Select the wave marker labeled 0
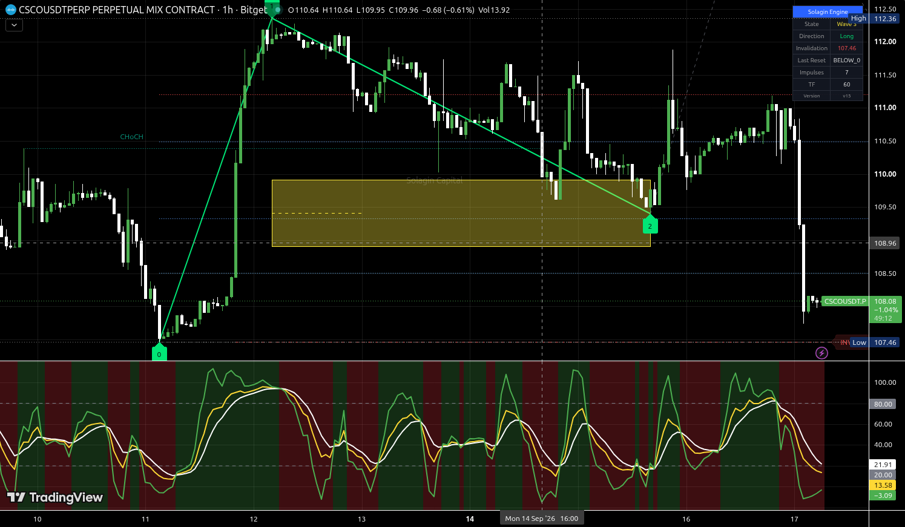The width and height of the screenshot is (905, 527). point(159,353)
